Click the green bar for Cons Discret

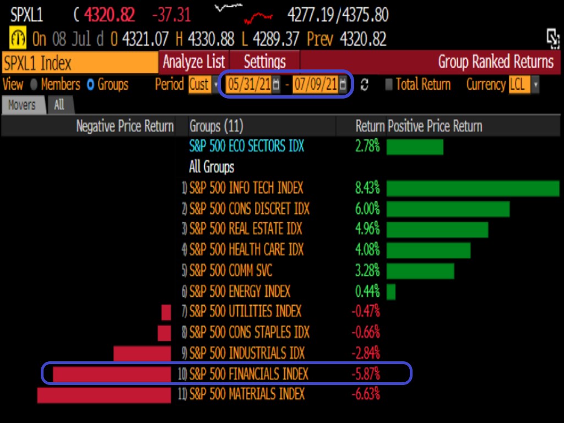(x=448, y=209)
